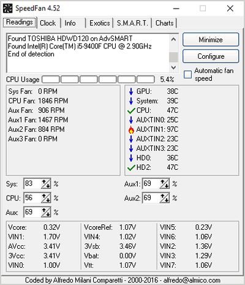This screenshot has width=245, height=285.
Task: Click the green checkmark beside HD2
Action: 131,168
